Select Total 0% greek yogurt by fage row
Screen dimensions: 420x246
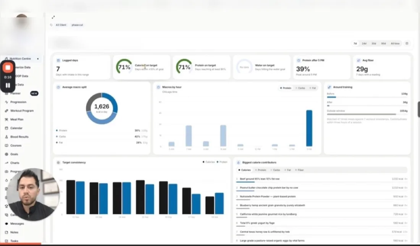tap(322, 223)
